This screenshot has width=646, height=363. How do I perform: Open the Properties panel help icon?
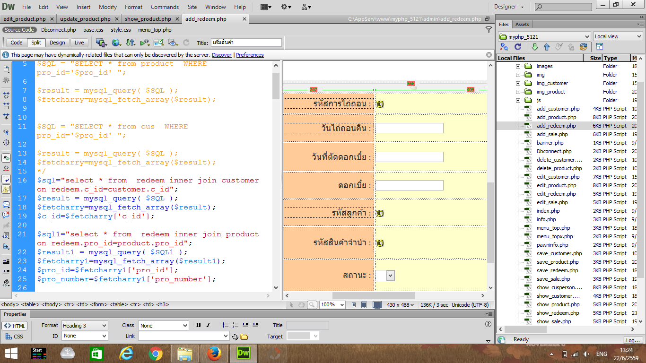click(489, 324)
